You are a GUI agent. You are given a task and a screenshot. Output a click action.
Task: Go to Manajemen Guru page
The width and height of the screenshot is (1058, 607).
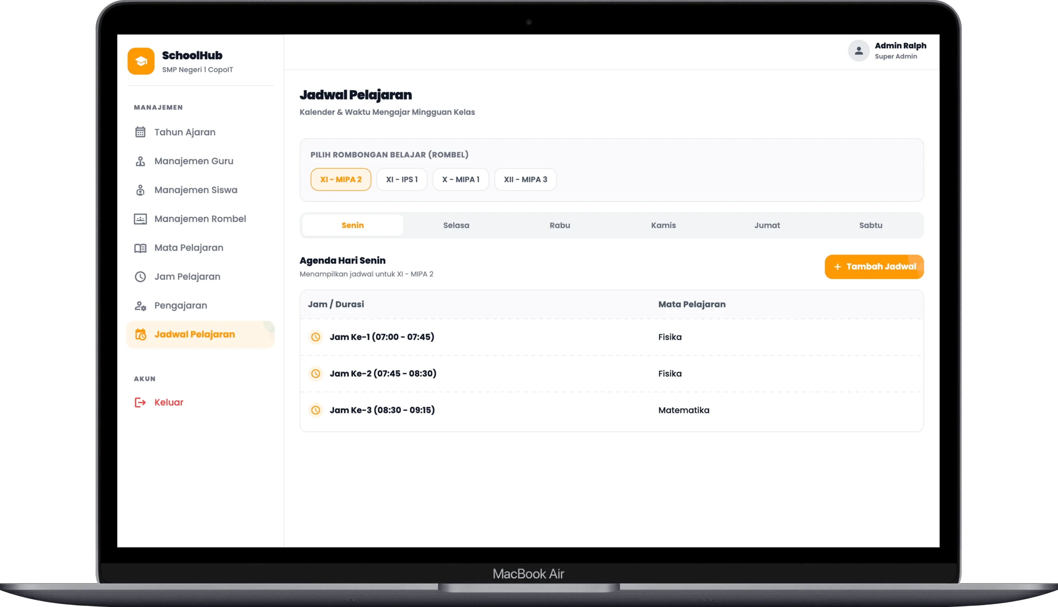201,161
